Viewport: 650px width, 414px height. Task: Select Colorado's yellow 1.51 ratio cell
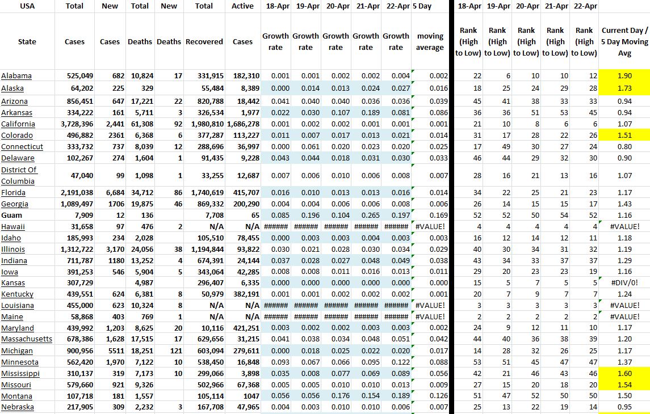point(624,136)
